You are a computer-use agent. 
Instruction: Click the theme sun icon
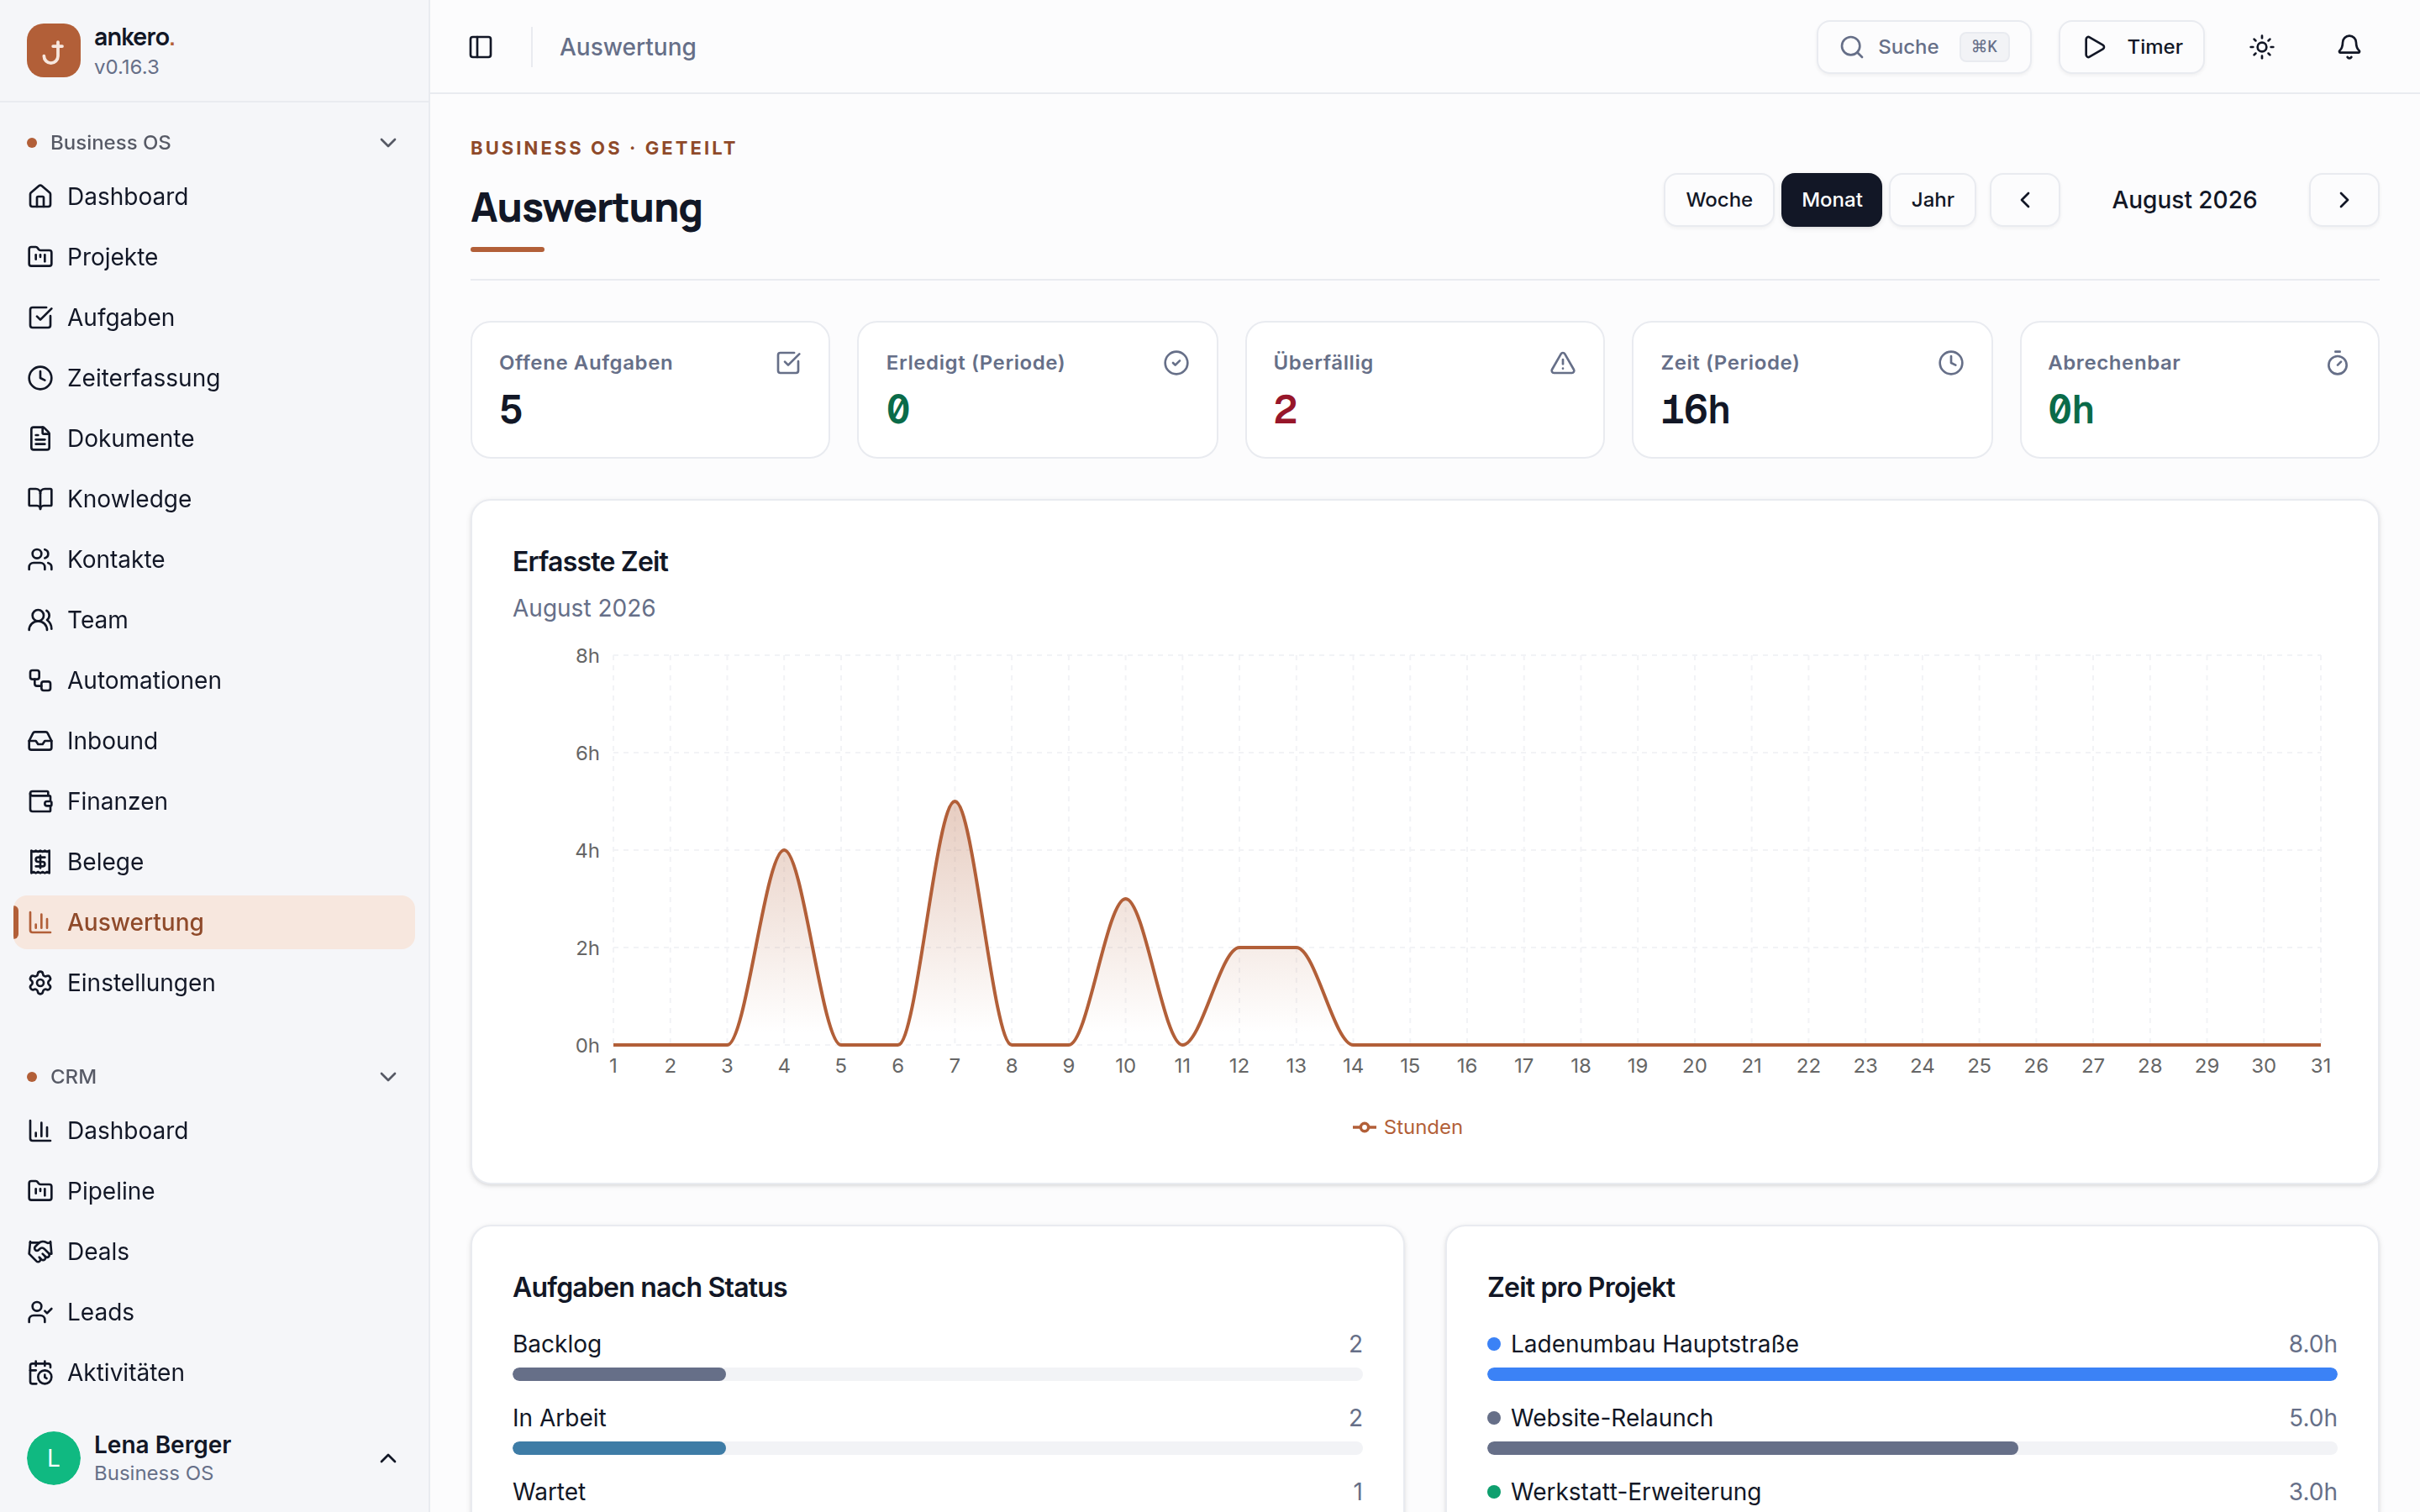coord(2262,47)
